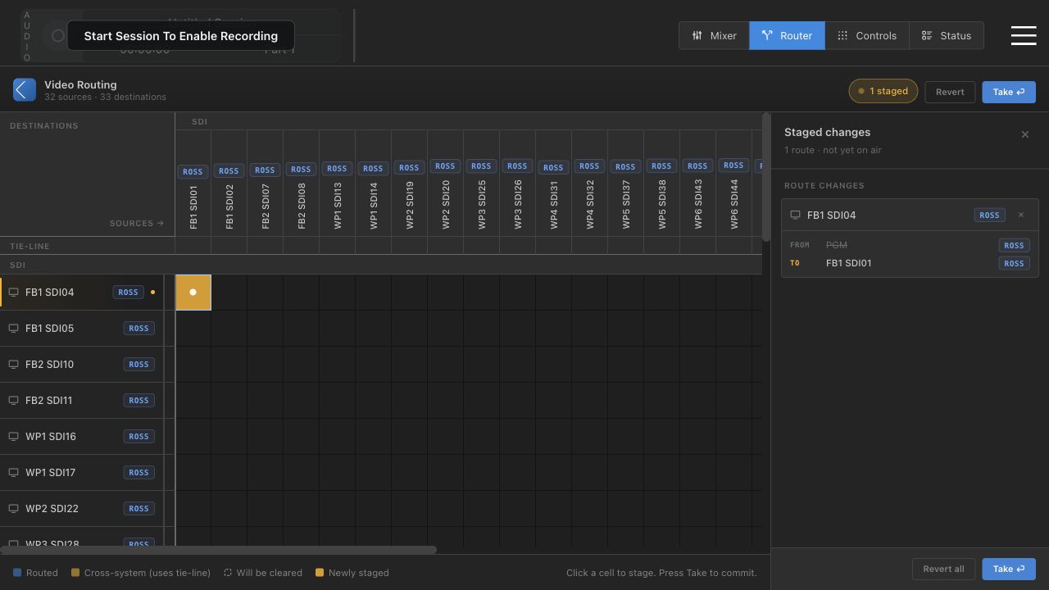Switch to the Mixer tab
The height and width of the screenshot is (590, 1049).
tap(714, 36)
